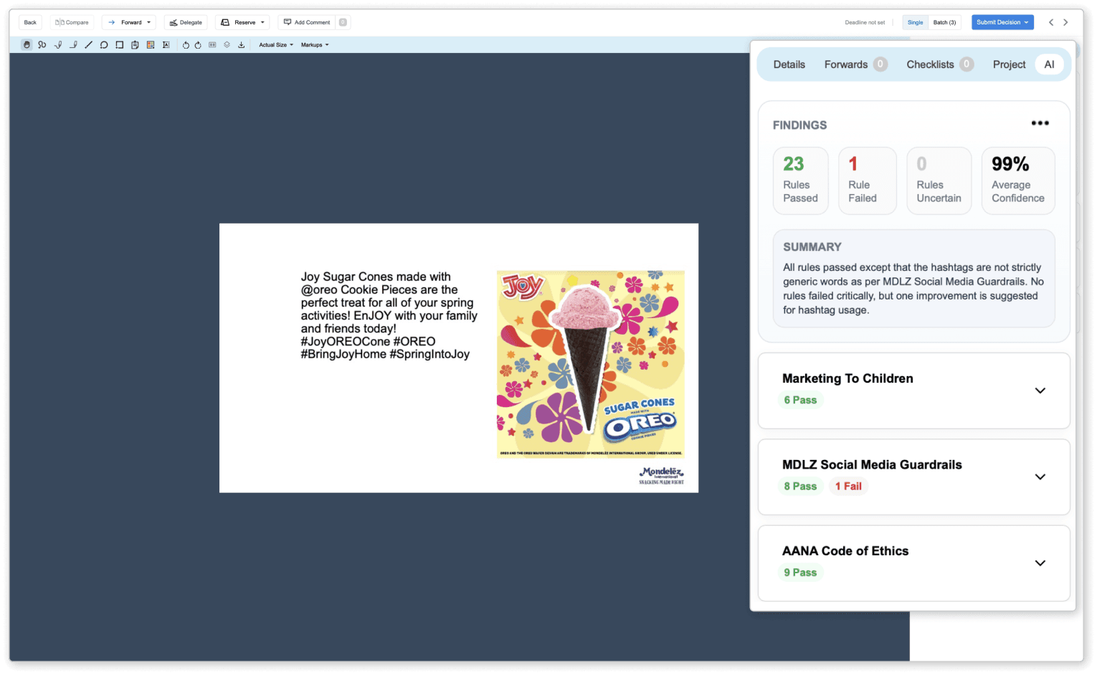Choose the freehand pen markup tool
The height and width of the screenshot is (675, 1097).
pyautogui.click(x=58, y=44)
